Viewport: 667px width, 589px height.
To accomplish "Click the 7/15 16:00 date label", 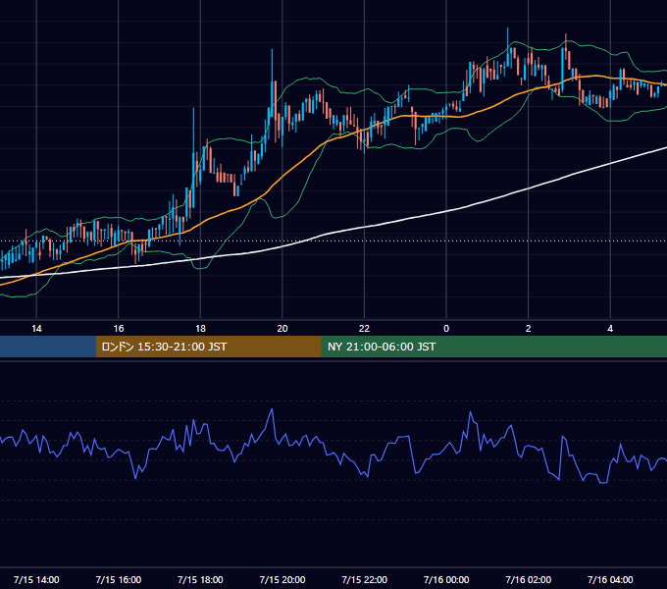I will [119, 579].
